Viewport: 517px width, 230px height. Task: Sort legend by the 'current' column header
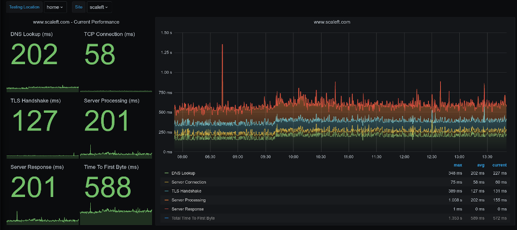click(500, 165)
